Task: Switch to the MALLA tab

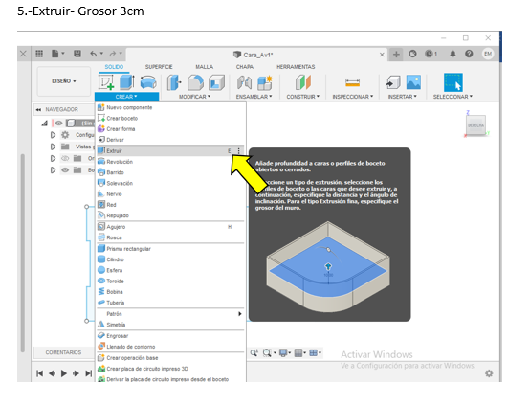Action: coord(204,67)
